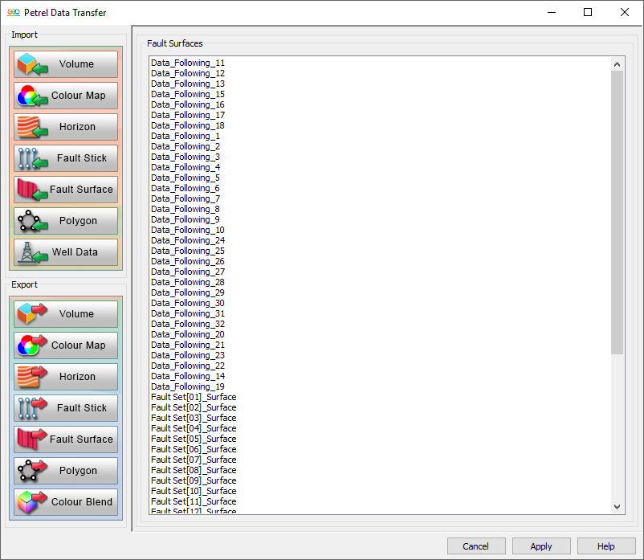Image resolution: width=644 pixels, height=560 pixels.
Task: Select Data_Following_23 in the list
Action: coord(188,355)
